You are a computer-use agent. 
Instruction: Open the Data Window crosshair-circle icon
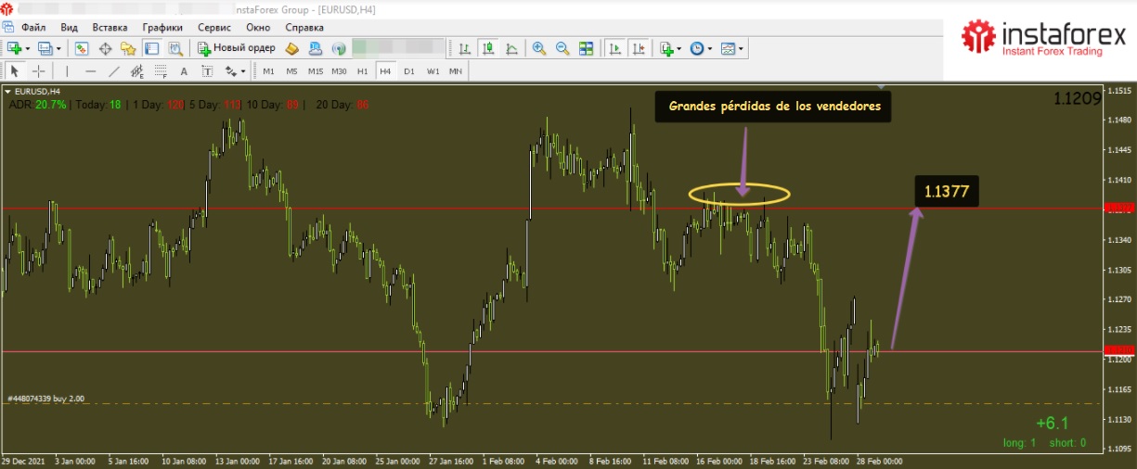(x=105, y=48)
